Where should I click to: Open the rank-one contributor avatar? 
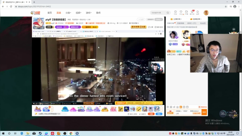[x=186, y=35]
